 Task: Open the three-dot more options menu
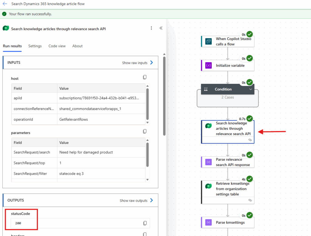(151, 28)
